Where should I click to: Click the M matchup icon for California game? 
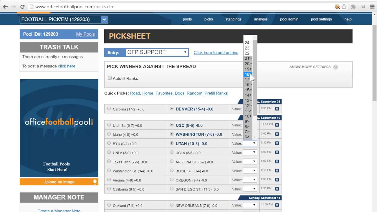pyautogui.click(x=277, y=189)
